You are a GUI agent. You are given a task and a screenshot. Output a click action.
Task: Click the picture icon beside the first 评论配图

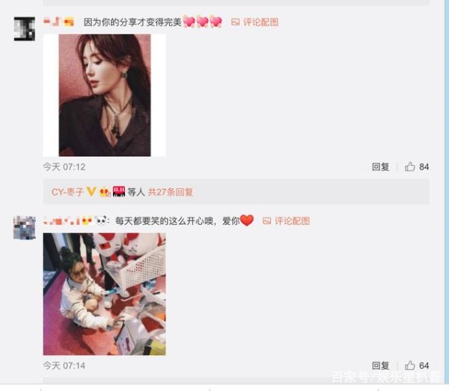236,22
